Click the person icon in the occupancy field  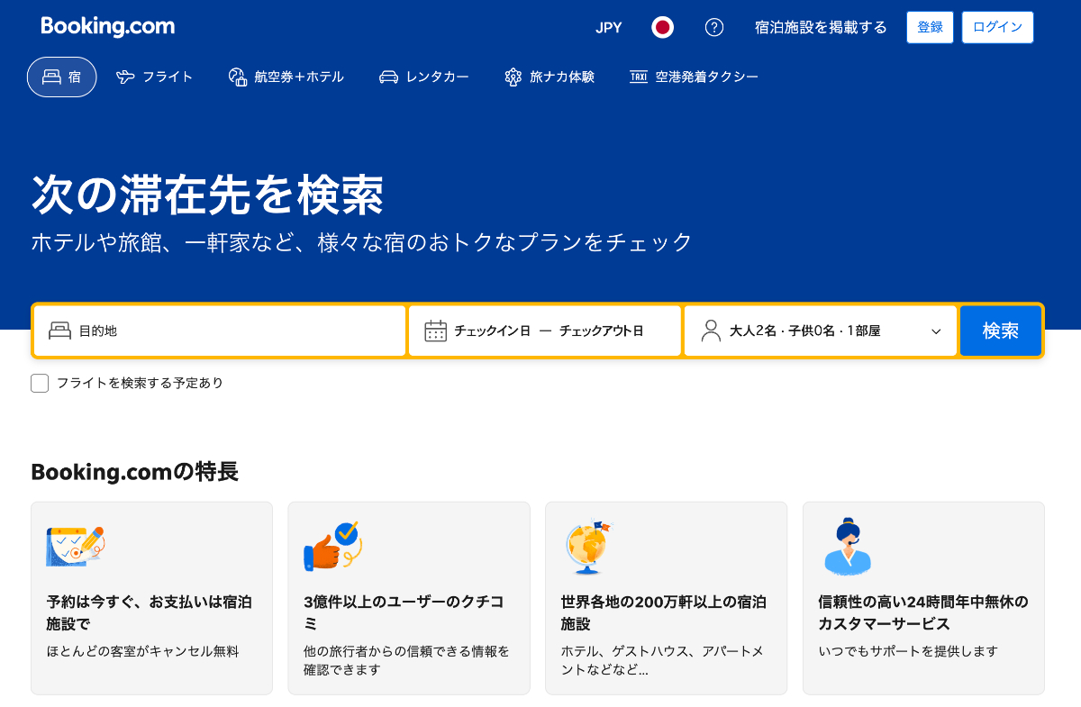coord(711,331)
